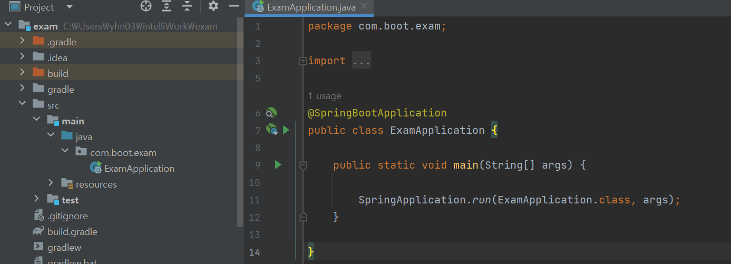Click the ExamApplication Spring class icon in tree

[95, 168]
